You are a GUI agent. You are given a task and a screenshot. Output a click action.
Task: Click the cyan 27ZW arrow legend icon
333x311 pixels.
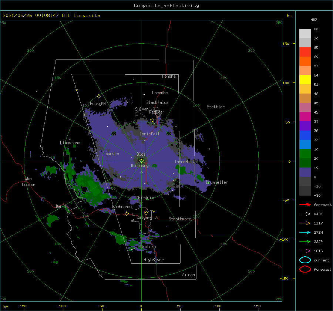pos(305,233)
